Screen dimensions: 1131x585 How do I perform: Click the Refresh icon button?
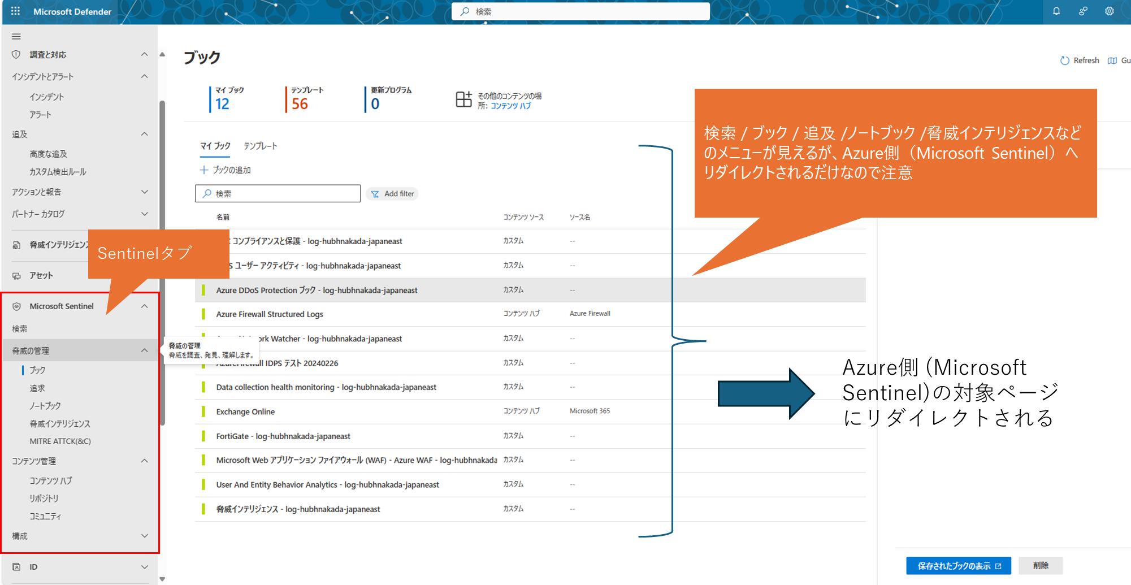pos(1065,60)
